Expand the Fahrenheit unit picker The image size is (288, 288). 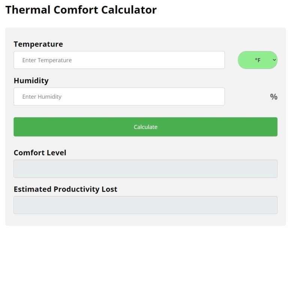click(x=258, y=60)
